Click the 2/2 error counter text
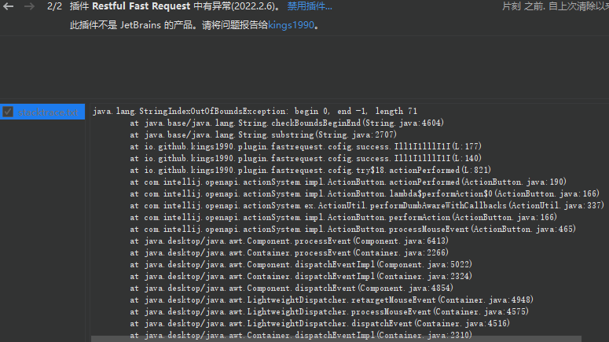This screenshot has width=609, height=342. click(54, 6)
